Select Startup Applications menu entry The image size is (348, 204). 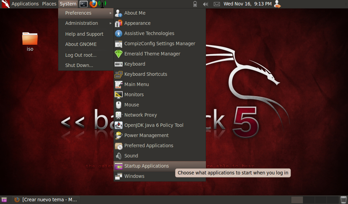[x=146, y=166]
